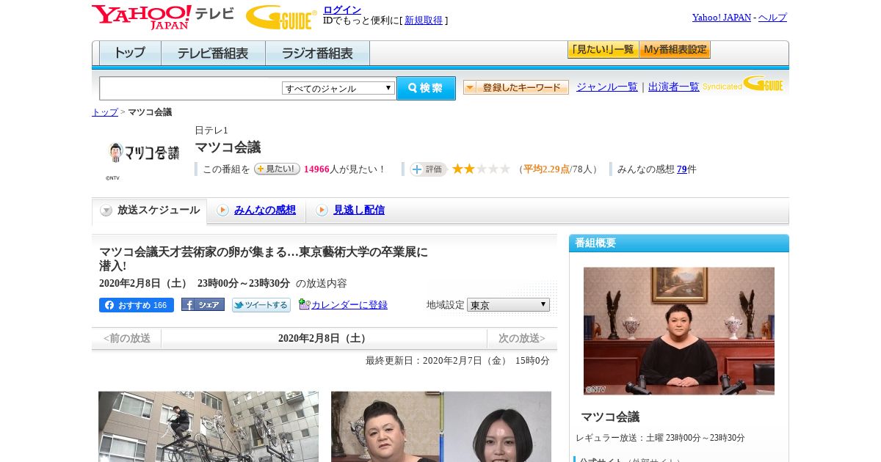Click the calendar icon next to カレンダーに登録
The height and width of the screenshot is (462, 881).
coord(304,304)
